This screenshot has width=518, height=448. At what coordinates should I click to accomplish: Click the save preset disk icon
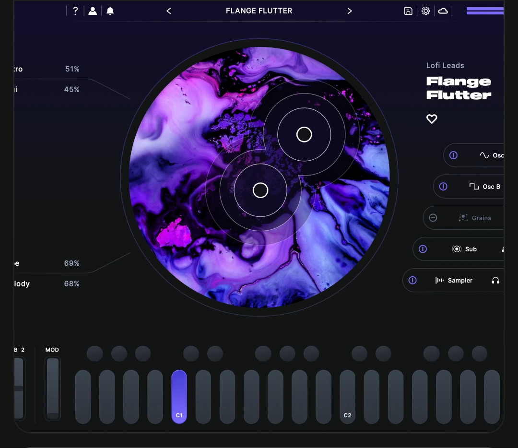[408, 11]
